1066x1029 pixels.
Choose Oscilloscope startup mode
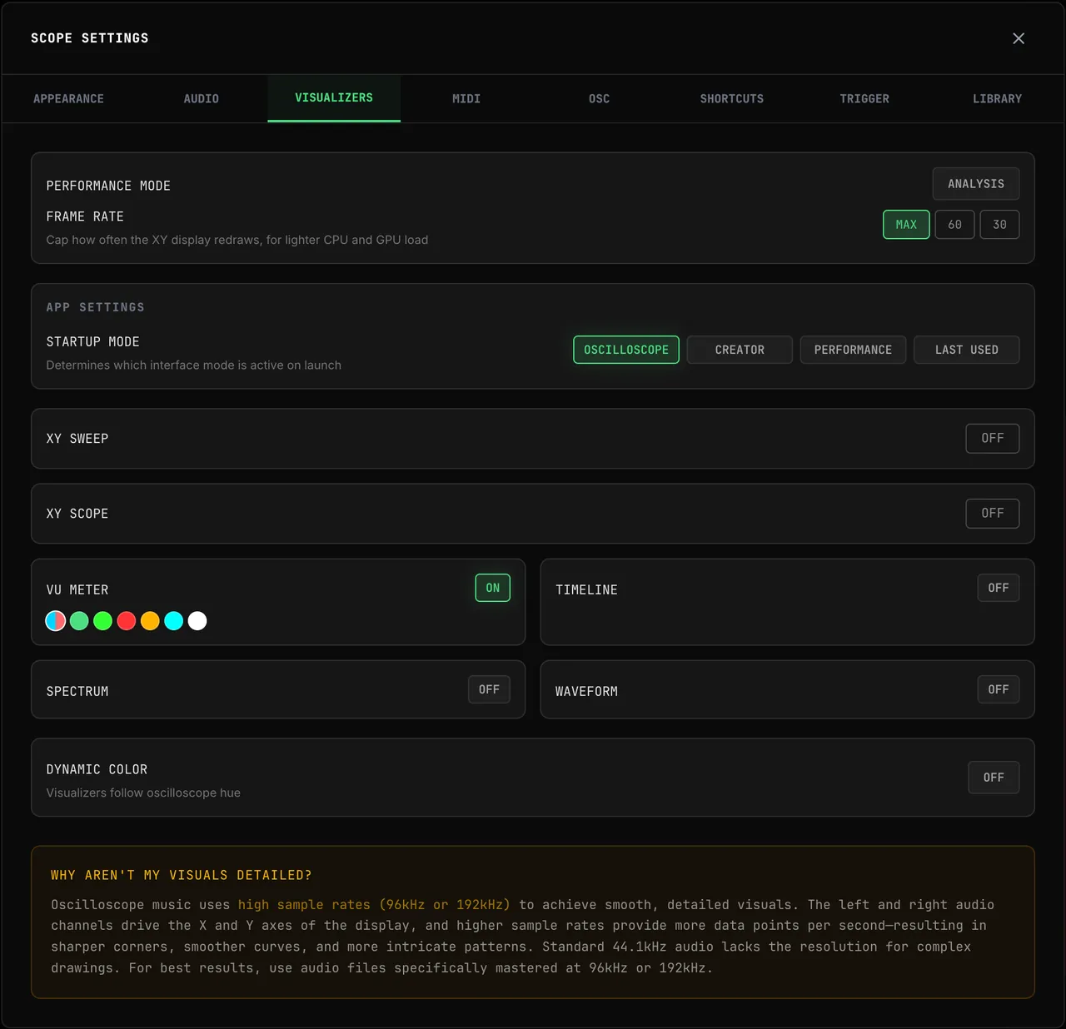626,350
